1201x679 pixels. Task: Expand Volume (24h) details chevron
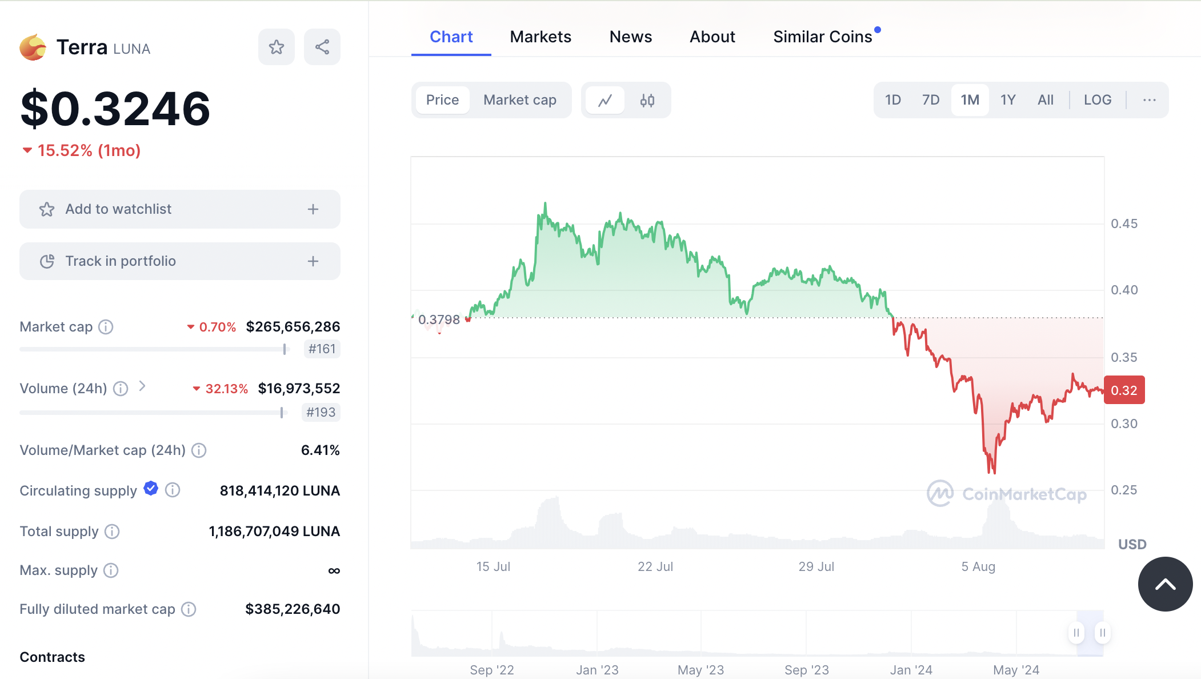tap(142, 387)
